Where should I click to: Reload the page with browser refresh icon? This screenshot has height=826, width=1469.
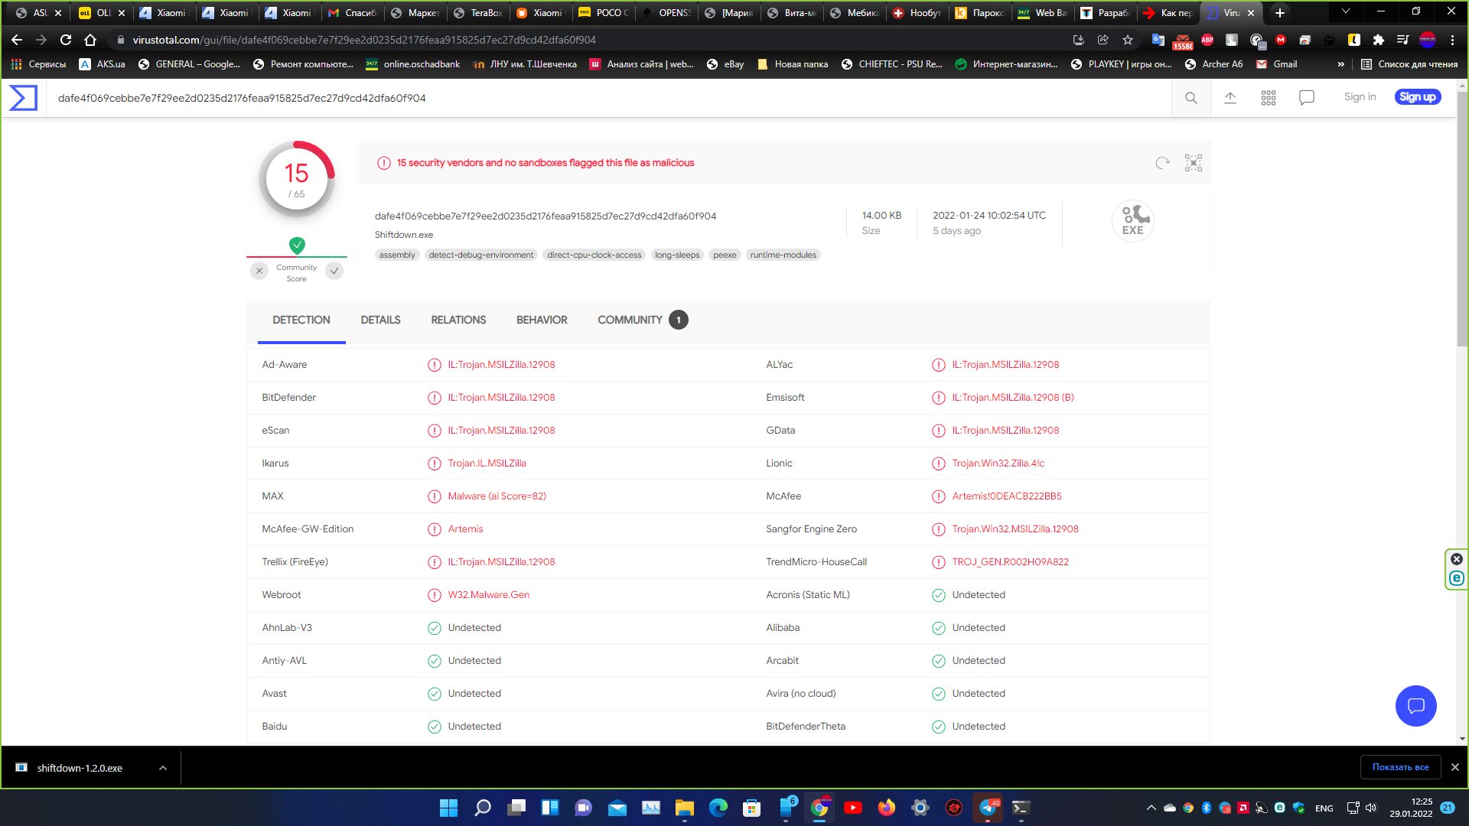pos(66,40)
